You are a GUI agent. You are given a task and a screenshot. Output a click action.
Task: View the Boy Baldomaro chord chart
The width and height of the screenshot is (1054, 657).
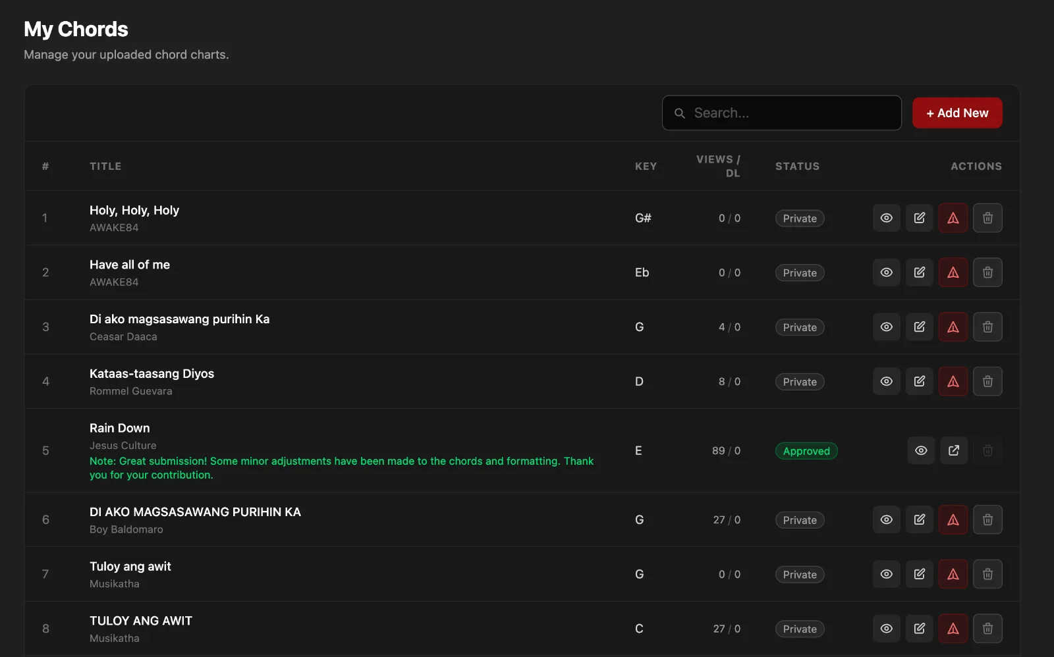(x=887, y=520)
